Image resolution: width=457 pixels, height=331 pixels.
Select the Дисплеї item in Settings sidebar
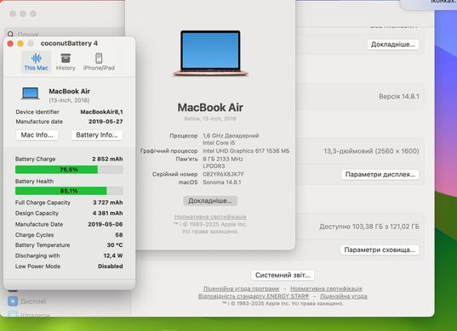click(33, 301)
